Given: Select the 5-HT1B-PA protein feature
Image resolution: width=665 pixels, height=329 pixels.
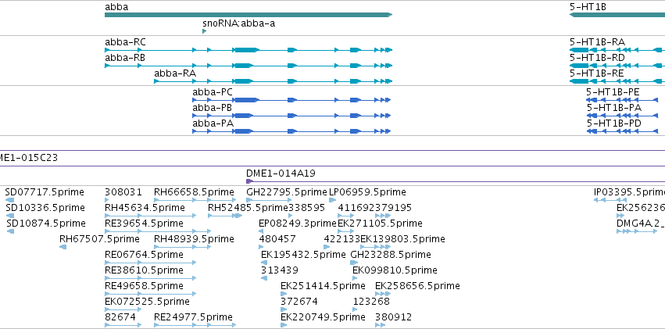Looking at the screenshot, I should point(622,116).
